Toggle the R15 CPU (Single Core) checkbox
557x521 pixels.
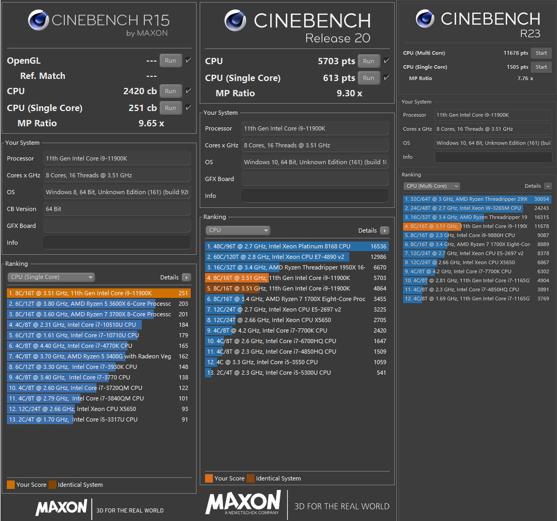[188, 108]
